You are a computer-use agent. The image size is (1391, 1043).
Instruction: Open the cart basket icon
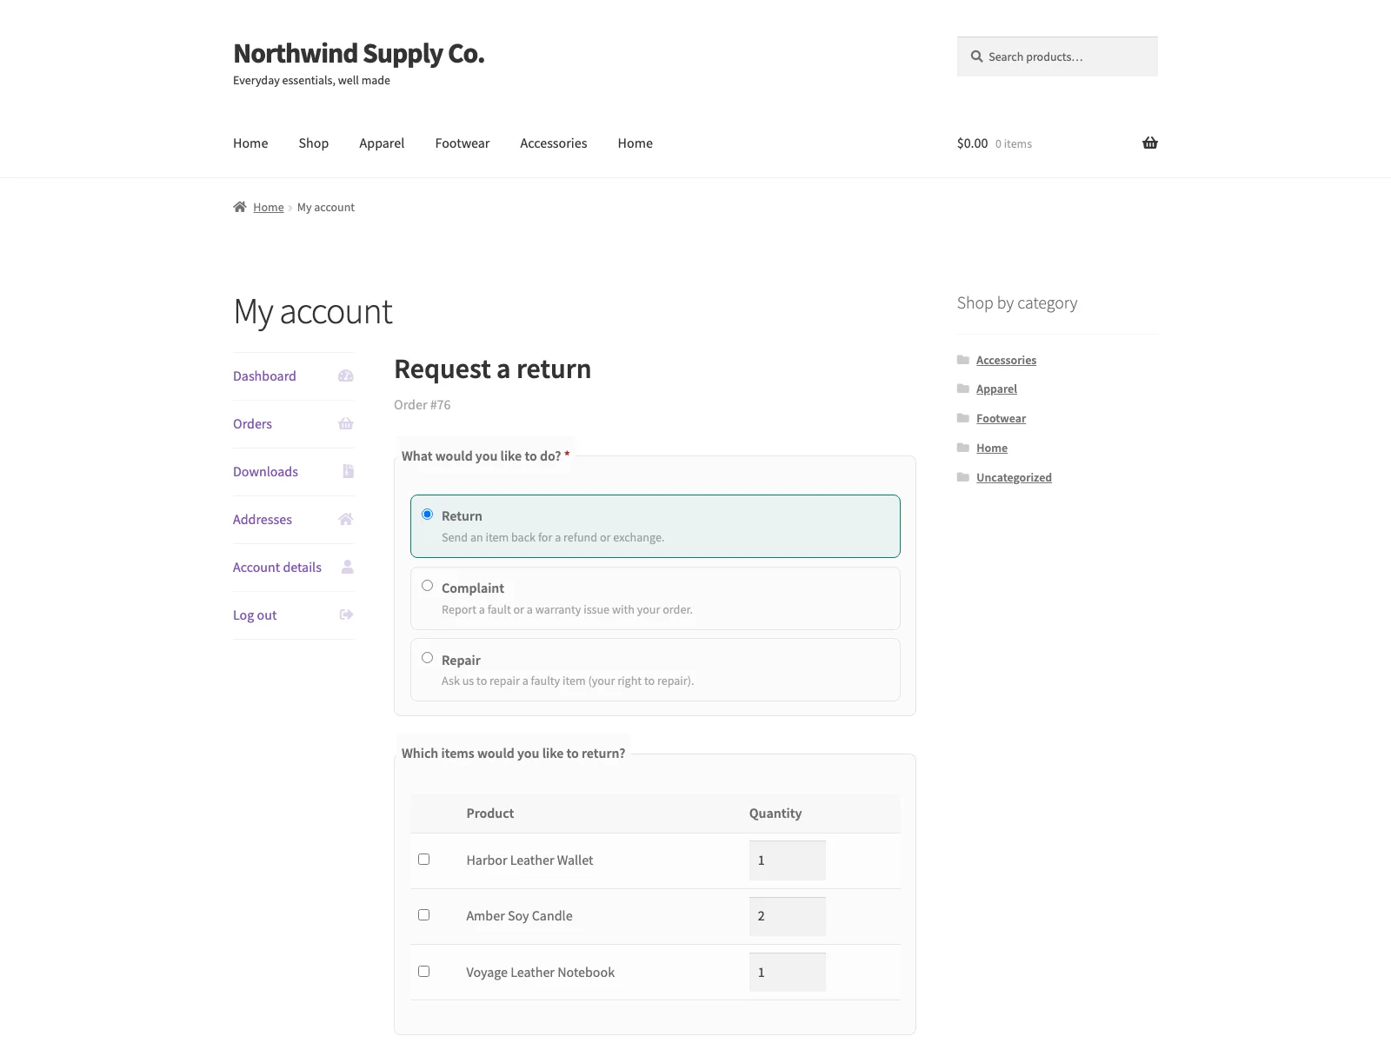click(1149, 143)
